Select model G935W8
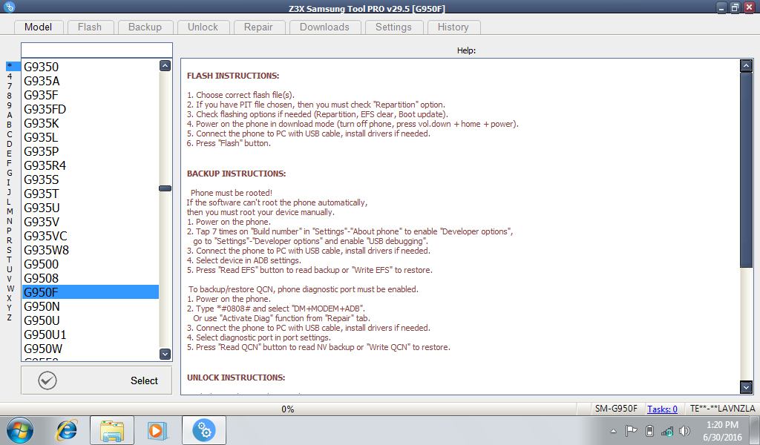 pyautogui.click(x=91, y=250)
